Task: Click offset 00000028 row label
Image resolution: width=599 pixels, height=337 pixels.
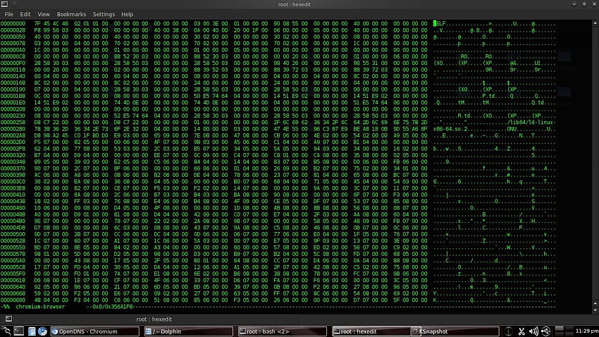Action: click(x=13, y=30)
